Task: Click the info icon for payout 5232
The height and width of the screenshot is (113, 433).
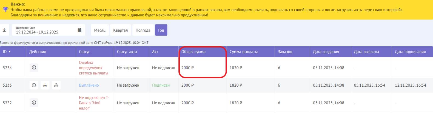Action: click(34, 103)
